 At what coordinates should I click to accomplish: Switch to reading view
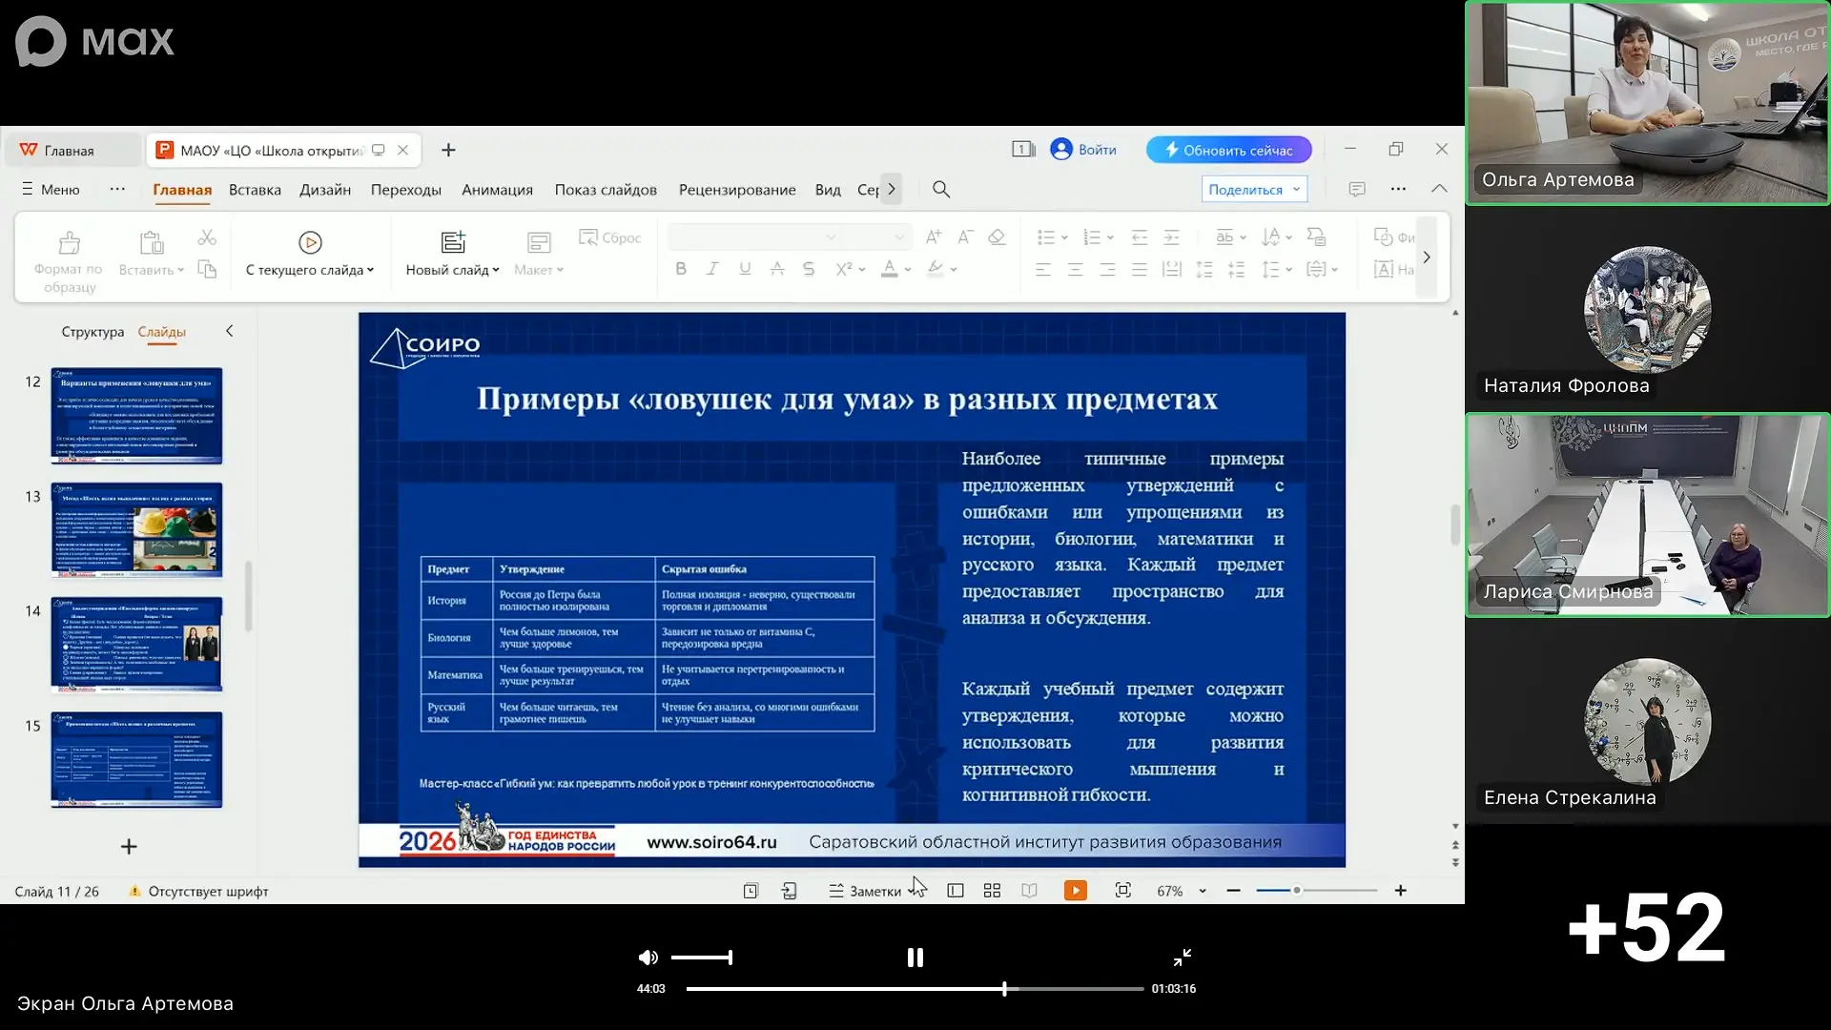pyautogui.click(x=1029, y=891)
